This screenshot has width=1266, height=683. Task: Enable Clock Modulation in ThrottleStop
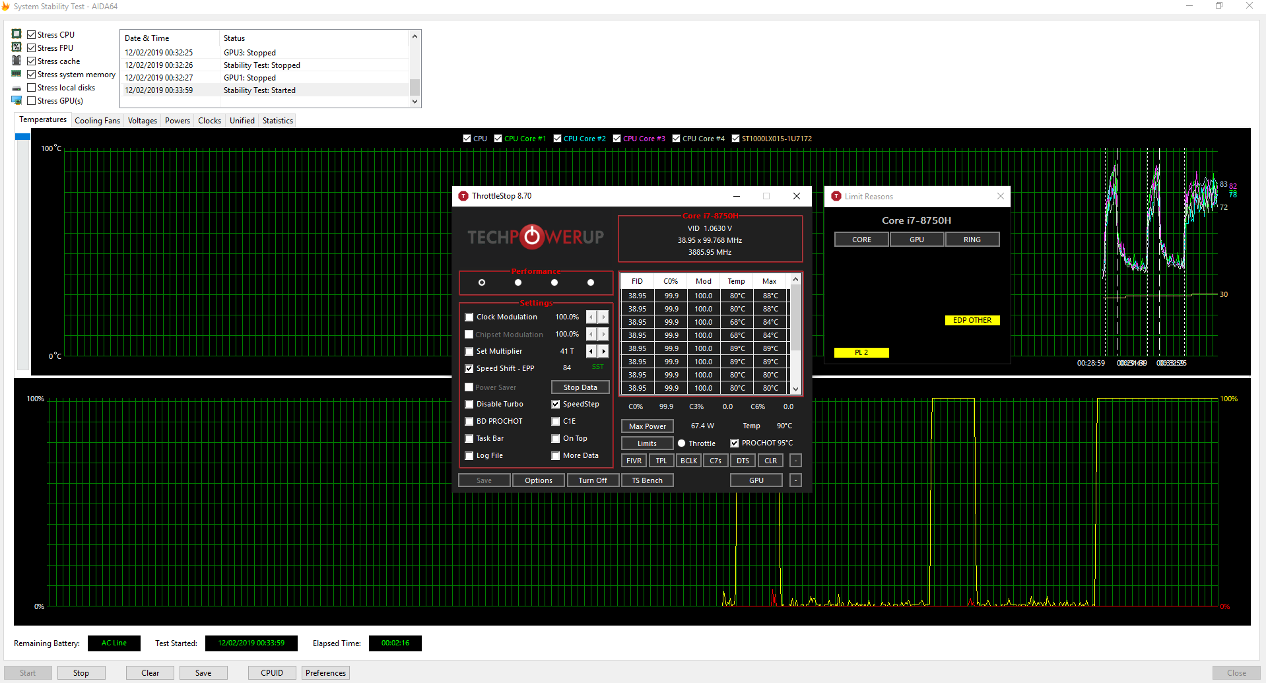coord(469,317)
